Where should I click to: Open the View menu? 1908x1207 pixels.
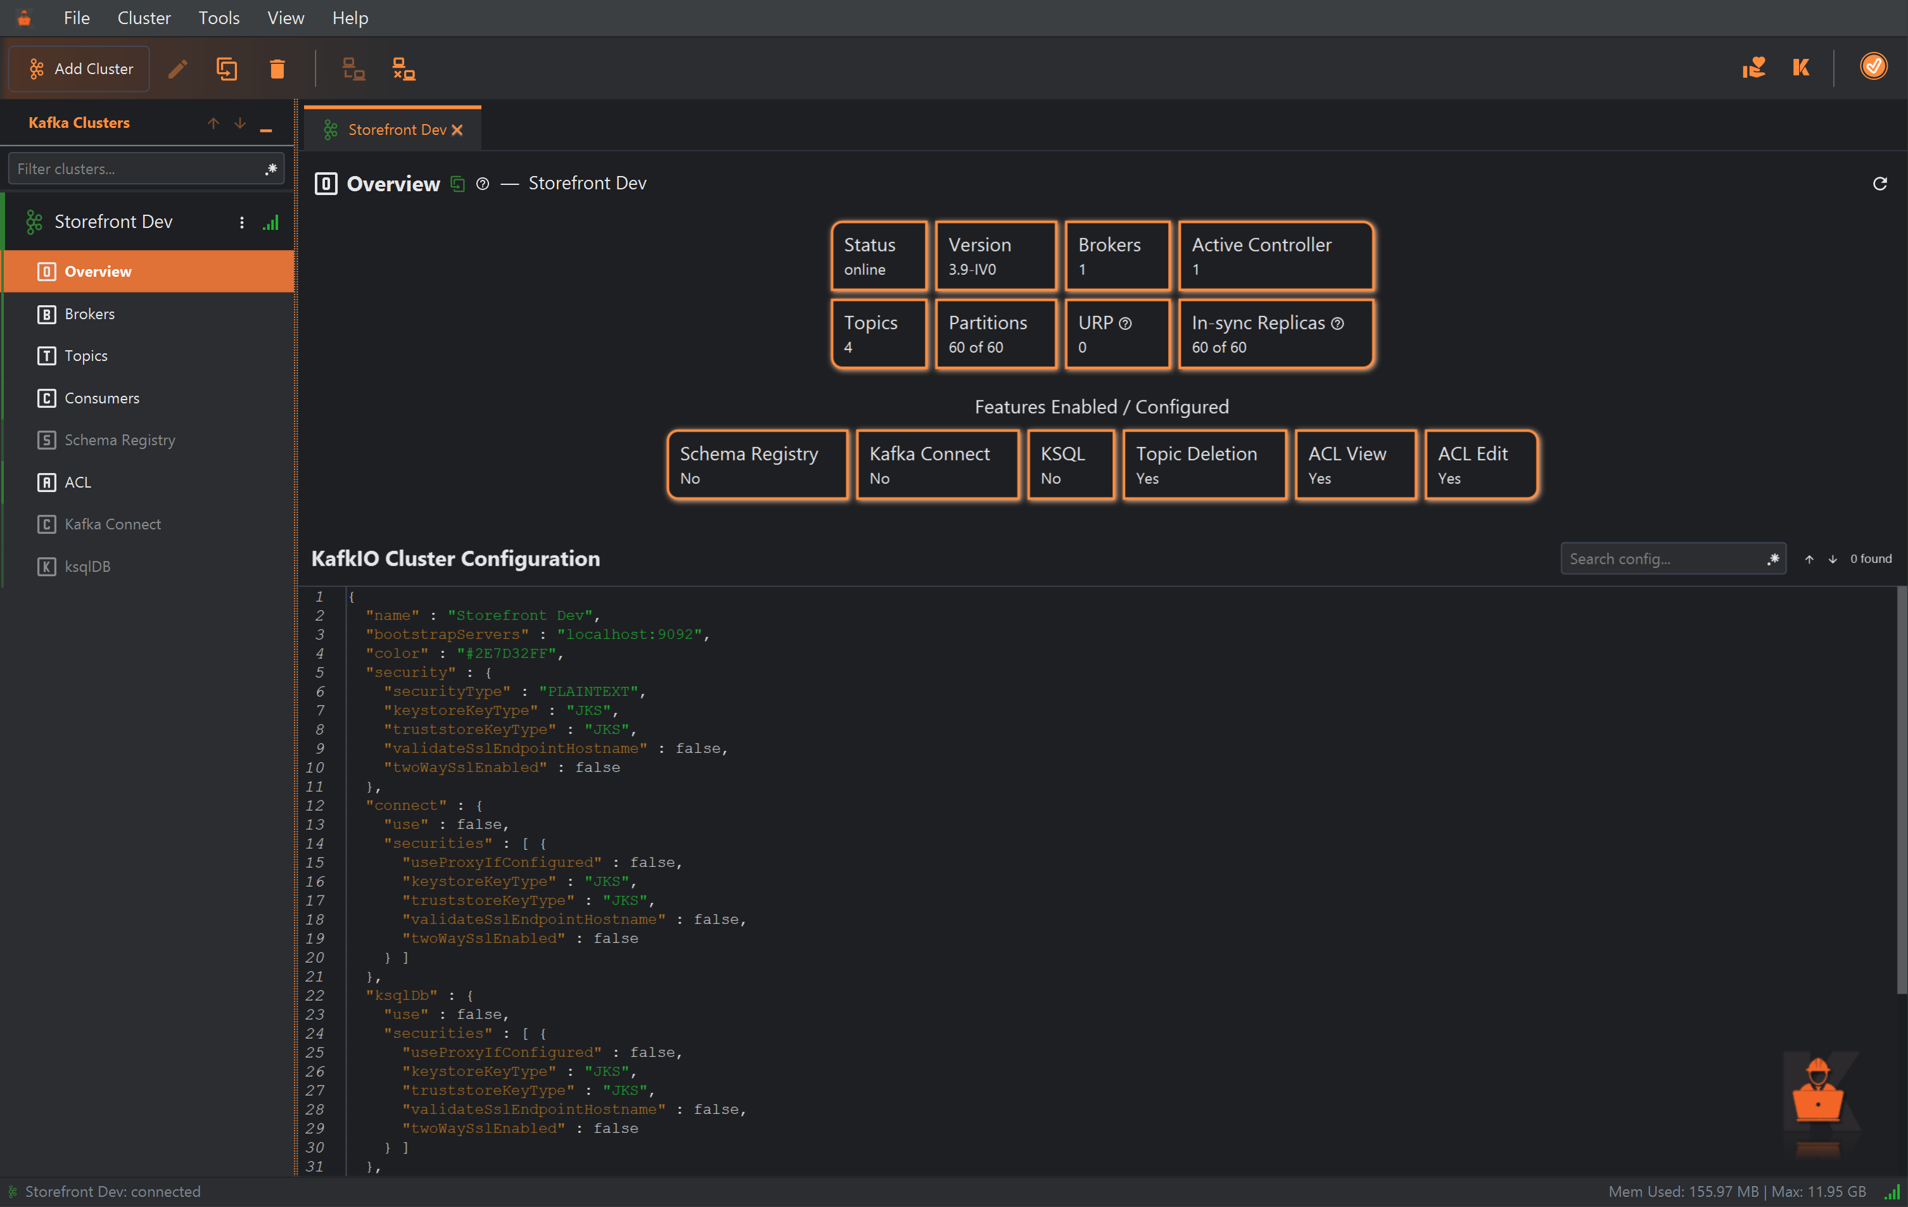tap(285, 18)
